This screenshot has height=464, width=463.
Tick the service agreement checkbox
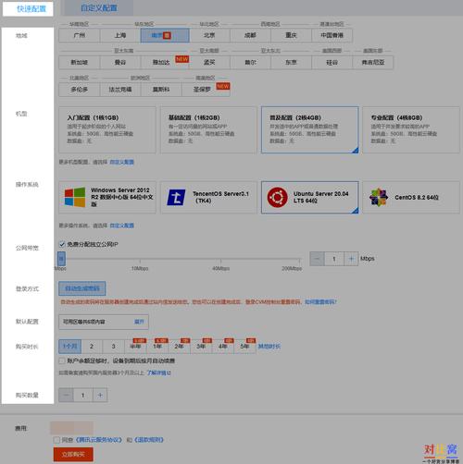[56, 440]
